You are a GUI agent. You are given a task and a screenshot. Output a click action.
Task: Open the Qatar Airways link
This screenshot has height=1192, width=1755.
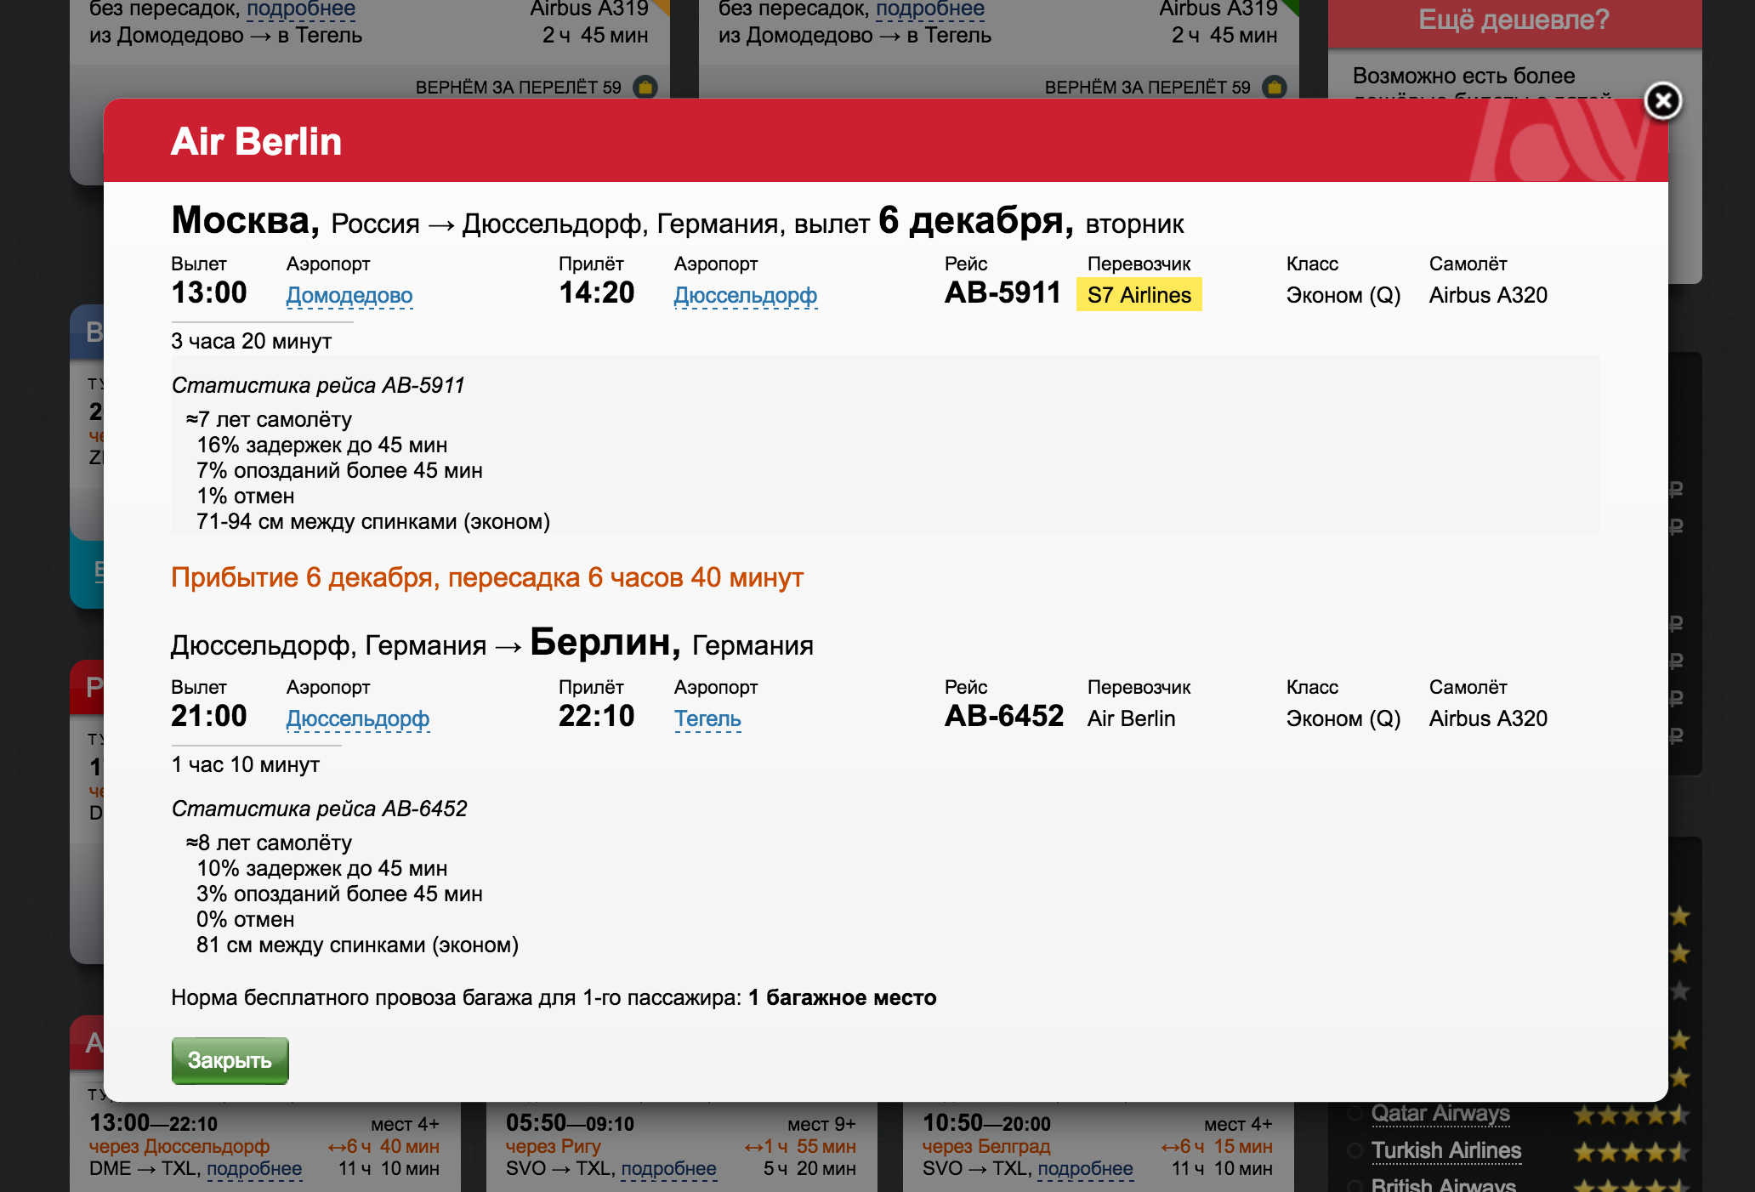(1440, 1114)
